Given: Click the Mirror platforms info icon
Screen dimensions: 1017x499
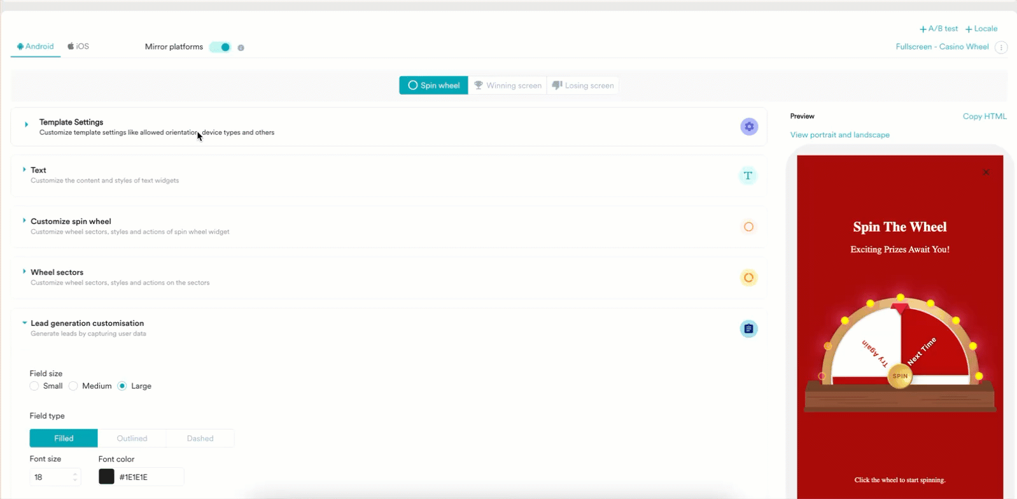Looking at the screenshot, I should click(241, 48).
